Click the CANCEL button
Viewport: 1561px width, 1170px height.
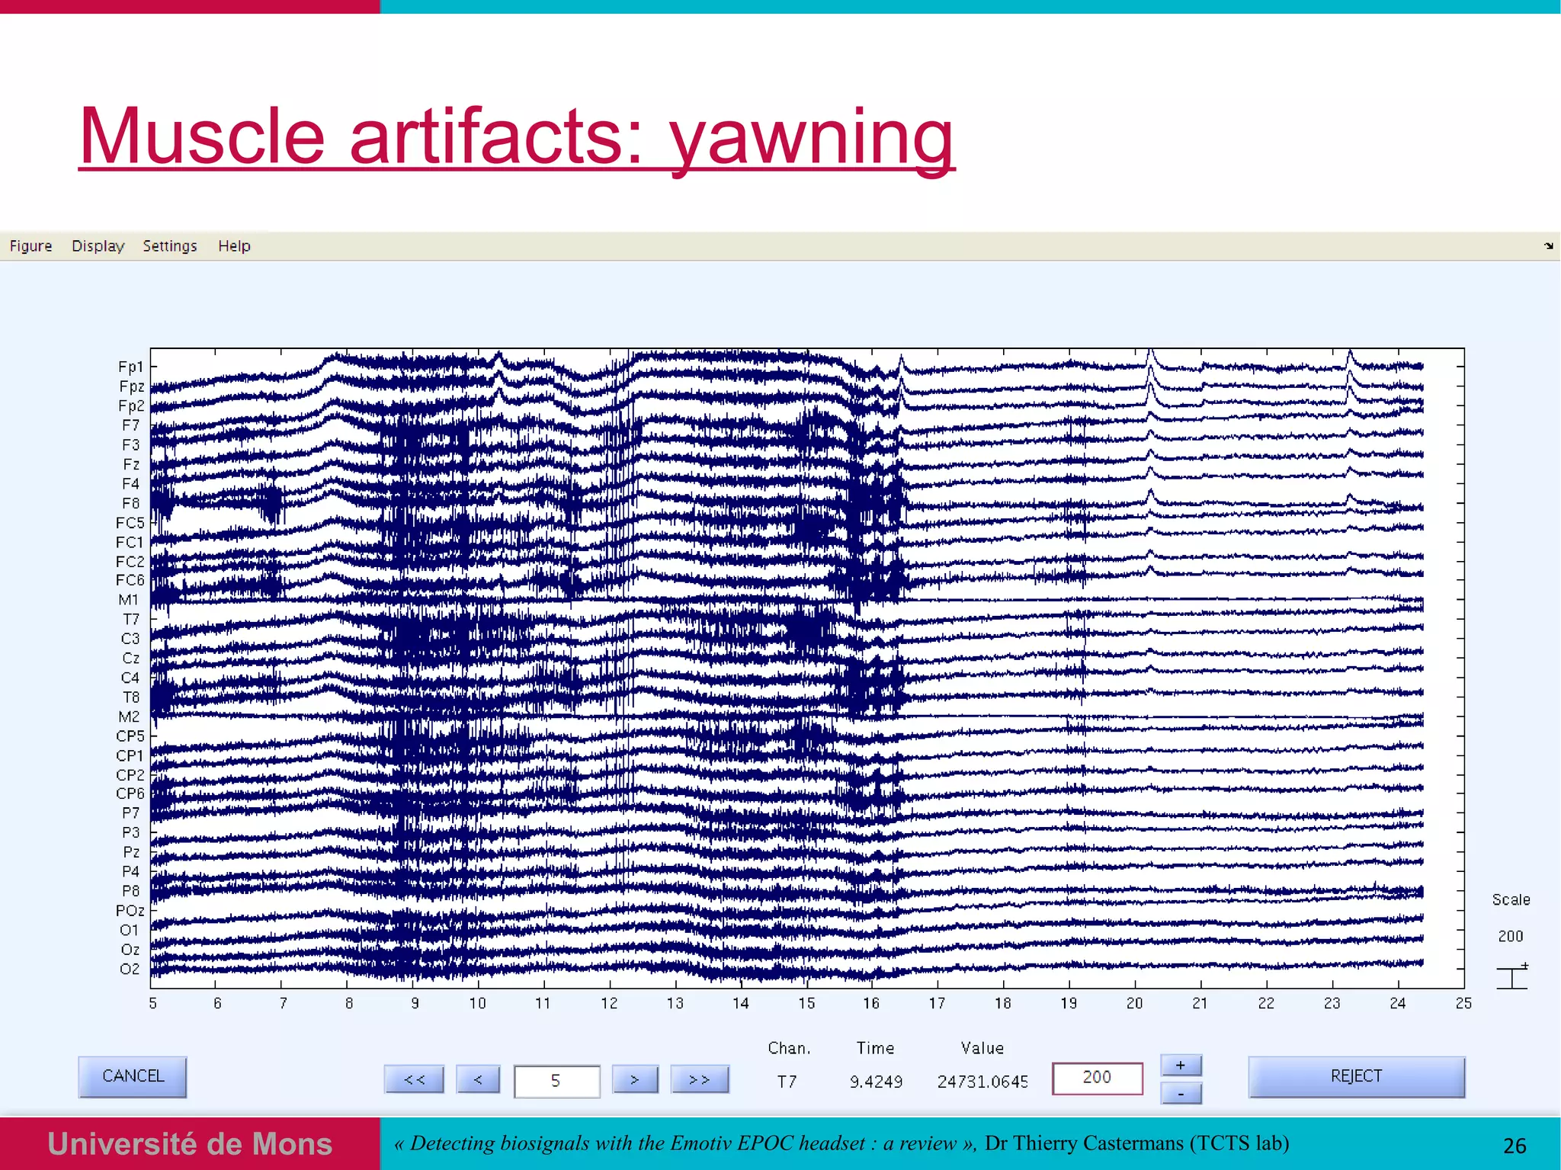(133, 1076)
